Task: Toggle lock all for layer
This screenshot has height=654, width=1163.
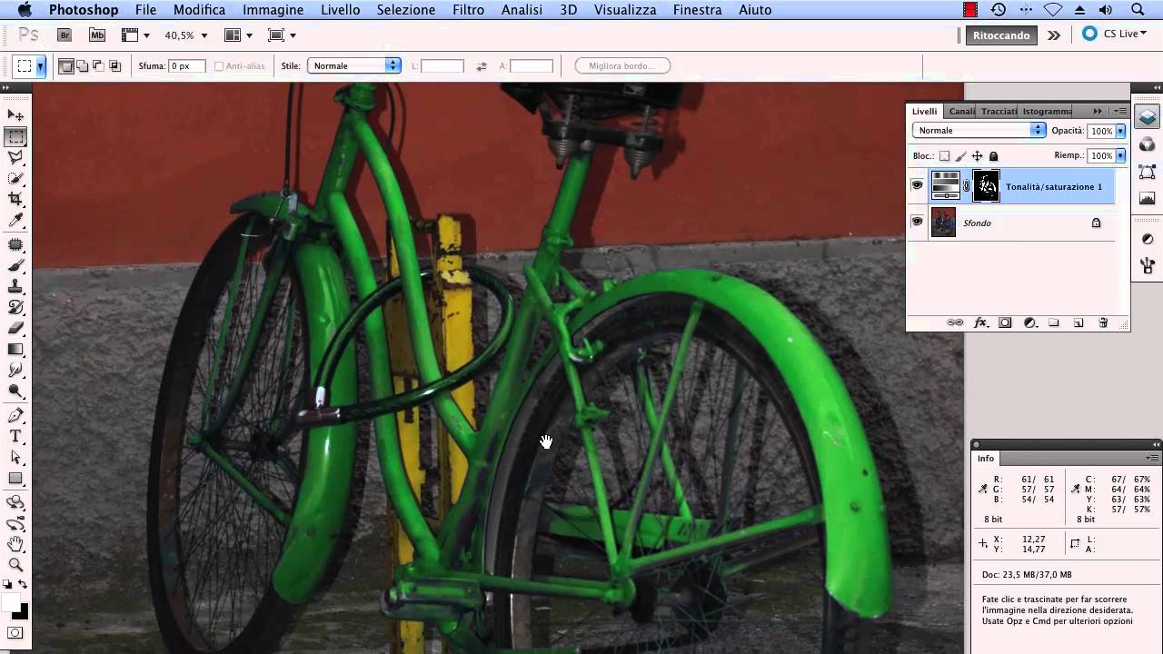Action: coord(993,156)
